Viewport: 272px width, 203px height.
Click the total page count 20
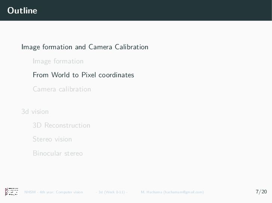click(264, 192)
